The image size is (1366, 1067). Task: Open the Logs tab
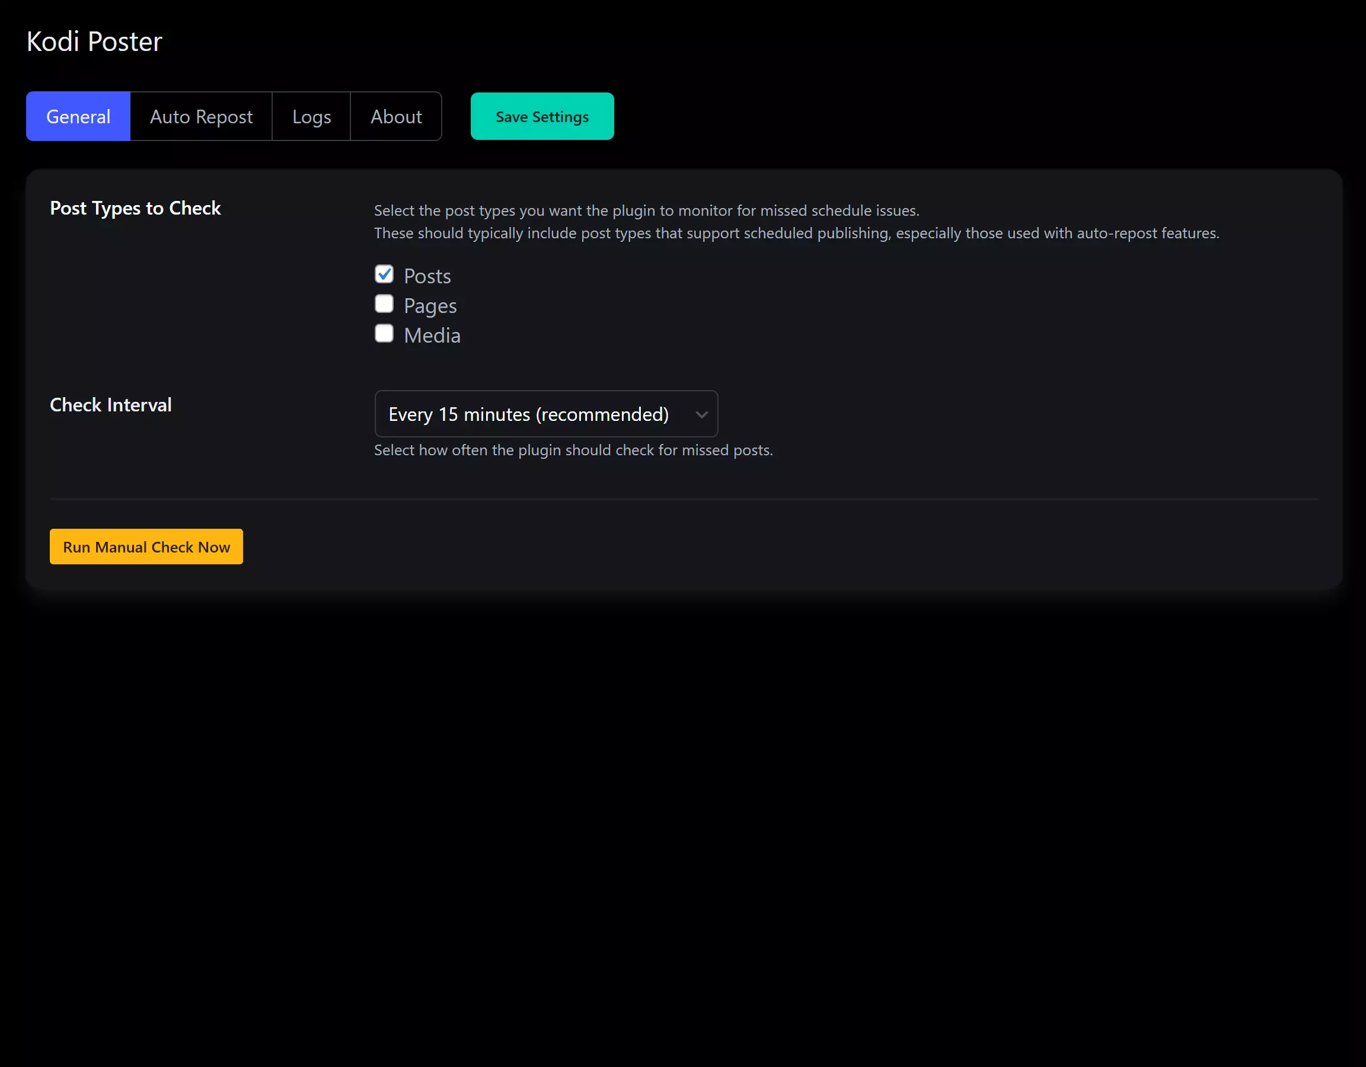(x=311, y=116)
